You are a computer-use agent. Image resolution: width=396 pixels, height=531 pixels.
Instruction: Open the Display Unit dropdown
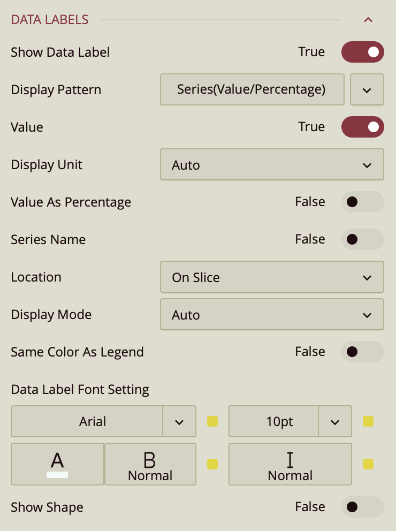(x=272, y=165)
